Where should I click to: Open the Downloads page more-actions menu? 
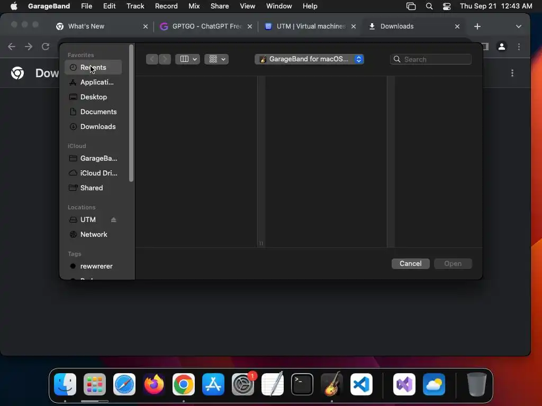point(512,73)
